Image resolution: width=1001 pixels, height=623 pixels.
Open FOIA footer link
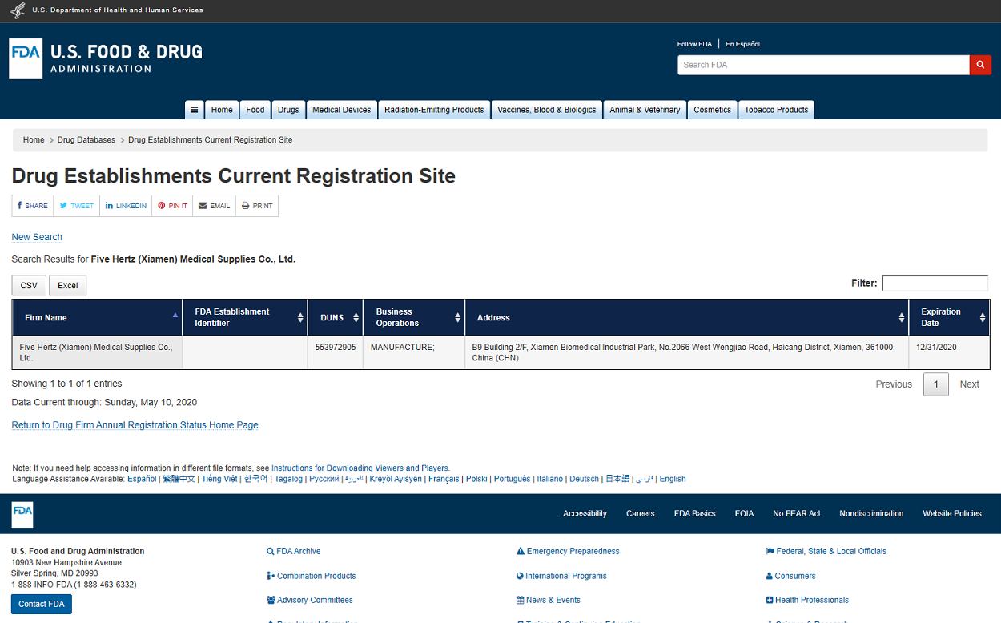click(x=744, y=514)
